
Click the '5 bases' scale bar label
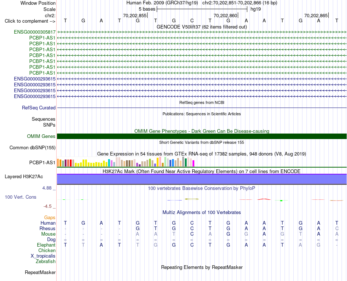point(147,9)
